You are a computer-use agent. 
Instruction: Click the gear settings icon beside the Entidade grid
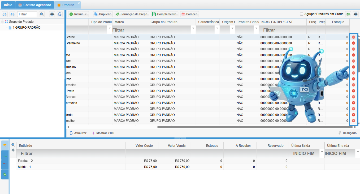point(13,150)
